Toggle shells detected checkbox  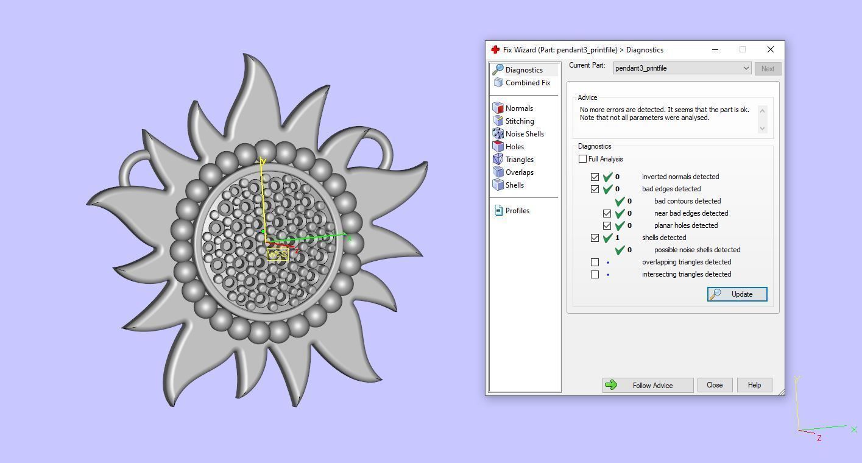pos(595,238)
